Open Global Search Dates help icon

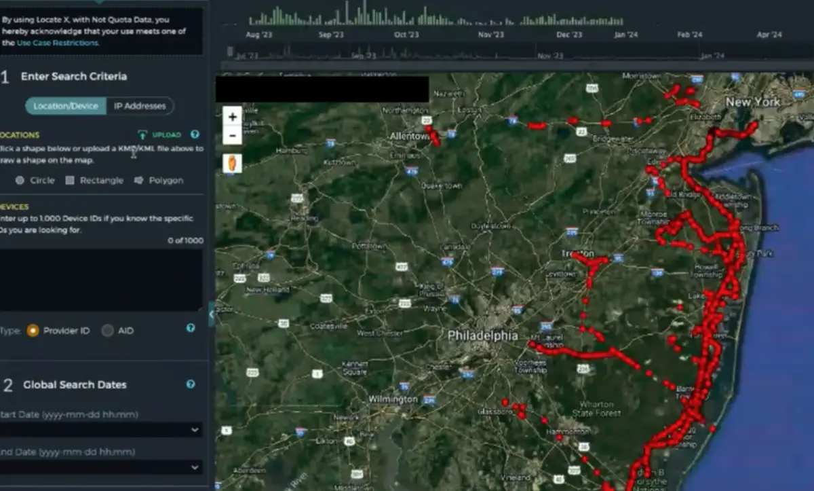(191, 384)
